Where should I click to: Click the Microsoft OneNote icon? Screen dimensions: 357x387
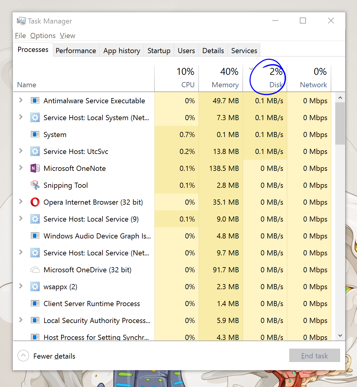coord(35,168)
